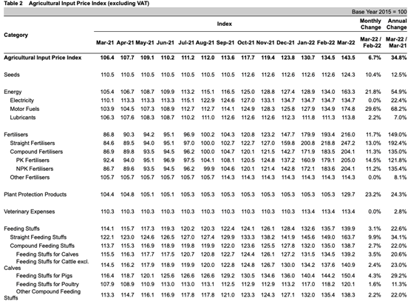
Task: Select the 'Jul-21' column header
Action: [x=186, y=42]
